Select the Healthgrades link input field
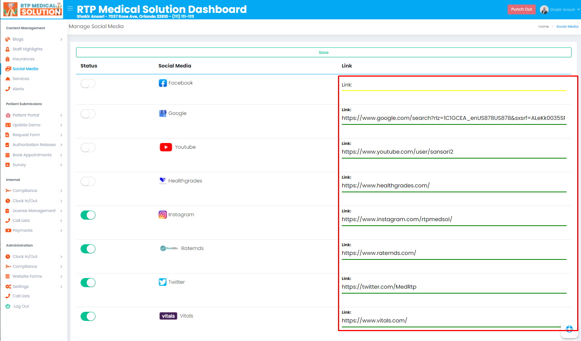The width and height of the screenshot is (581, 341). pyautogui.click(x=454, y=185)
